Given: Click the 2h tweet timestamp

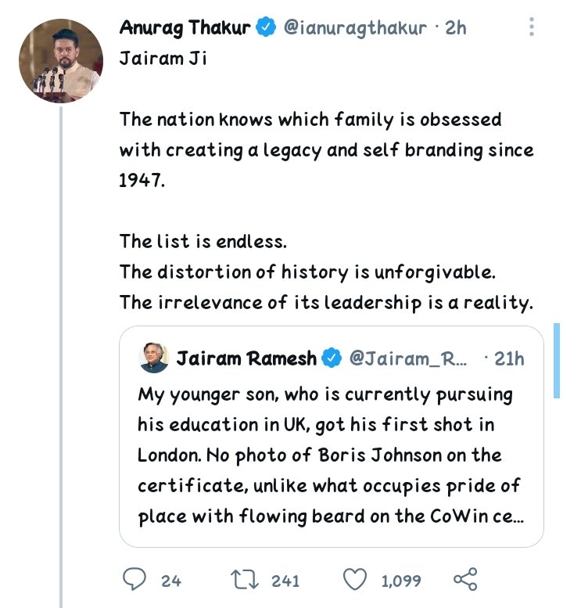Looking at the screenshot, I should click(455, 28).
